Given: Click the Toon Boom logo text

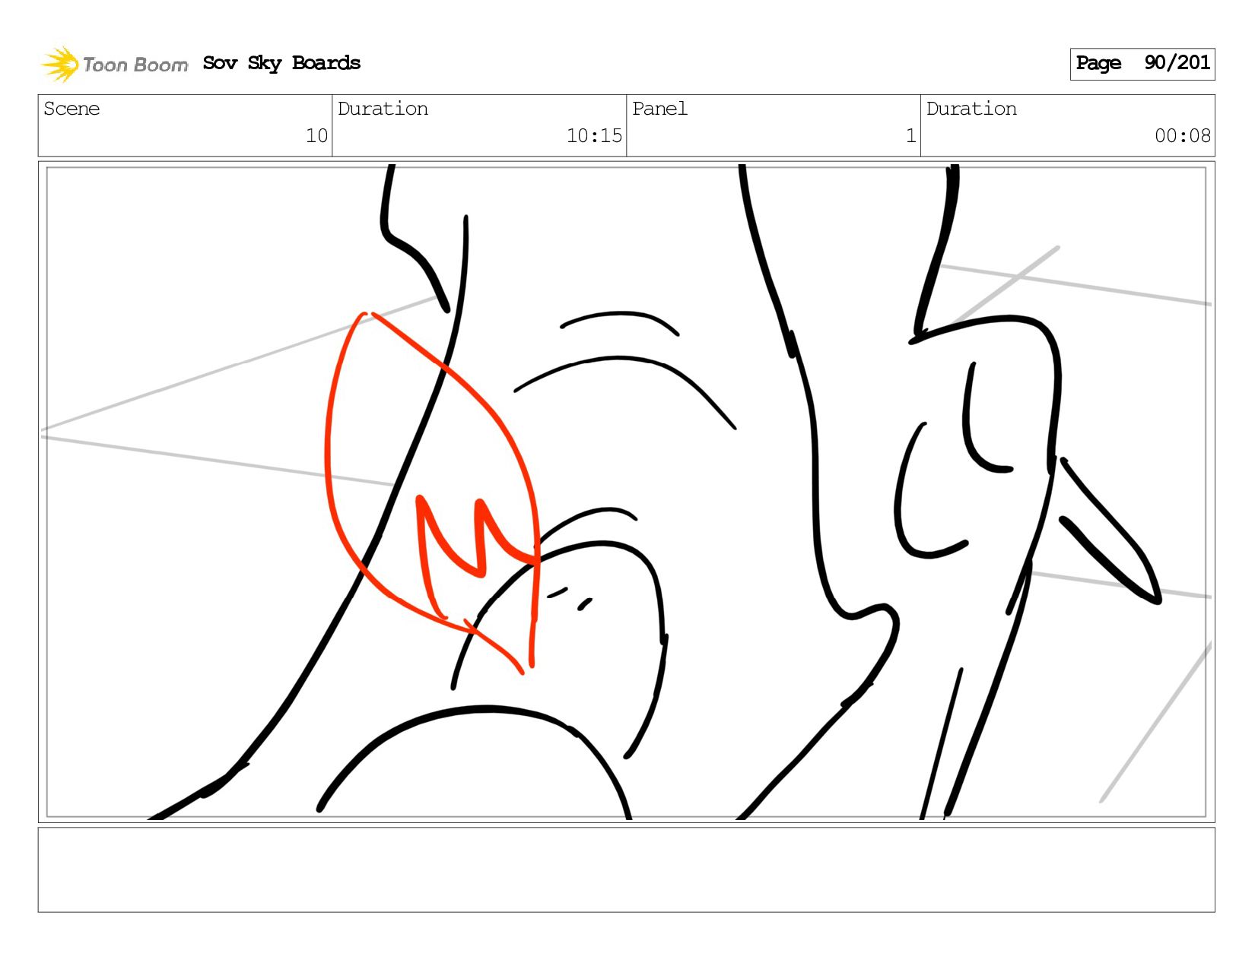Looking at the screenshot, I should point(135,65).
